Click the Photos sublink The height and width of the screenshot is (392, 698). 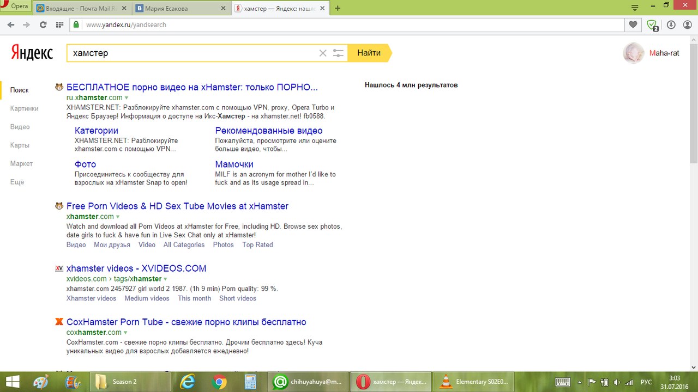224,245
